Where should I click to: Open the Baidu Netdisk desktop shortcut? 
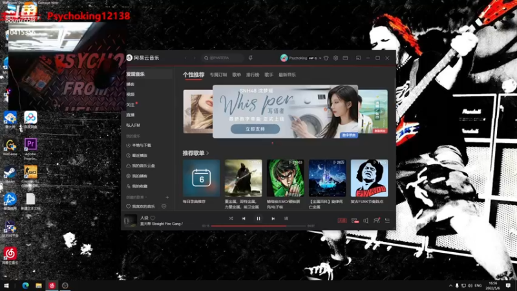click(x=30, y=120)
